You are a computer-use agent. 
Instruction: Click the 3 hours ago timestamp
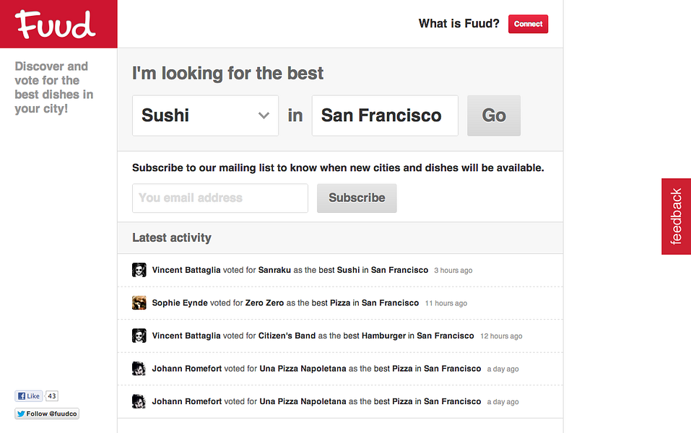pos(453,271)
